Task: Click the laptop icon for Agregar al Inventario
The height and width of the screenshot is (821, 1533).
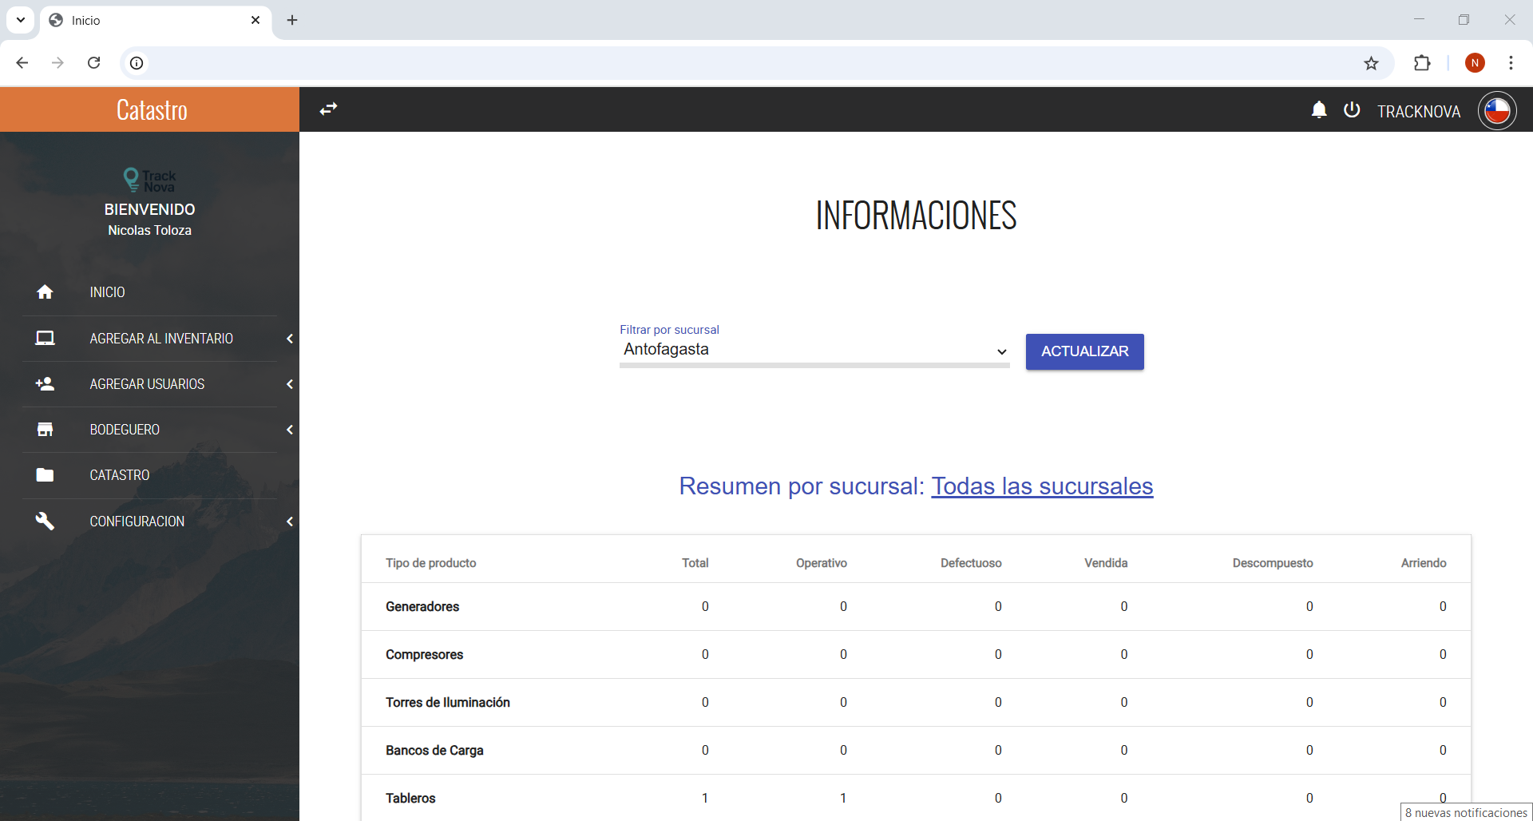Action: coord(45,339)
